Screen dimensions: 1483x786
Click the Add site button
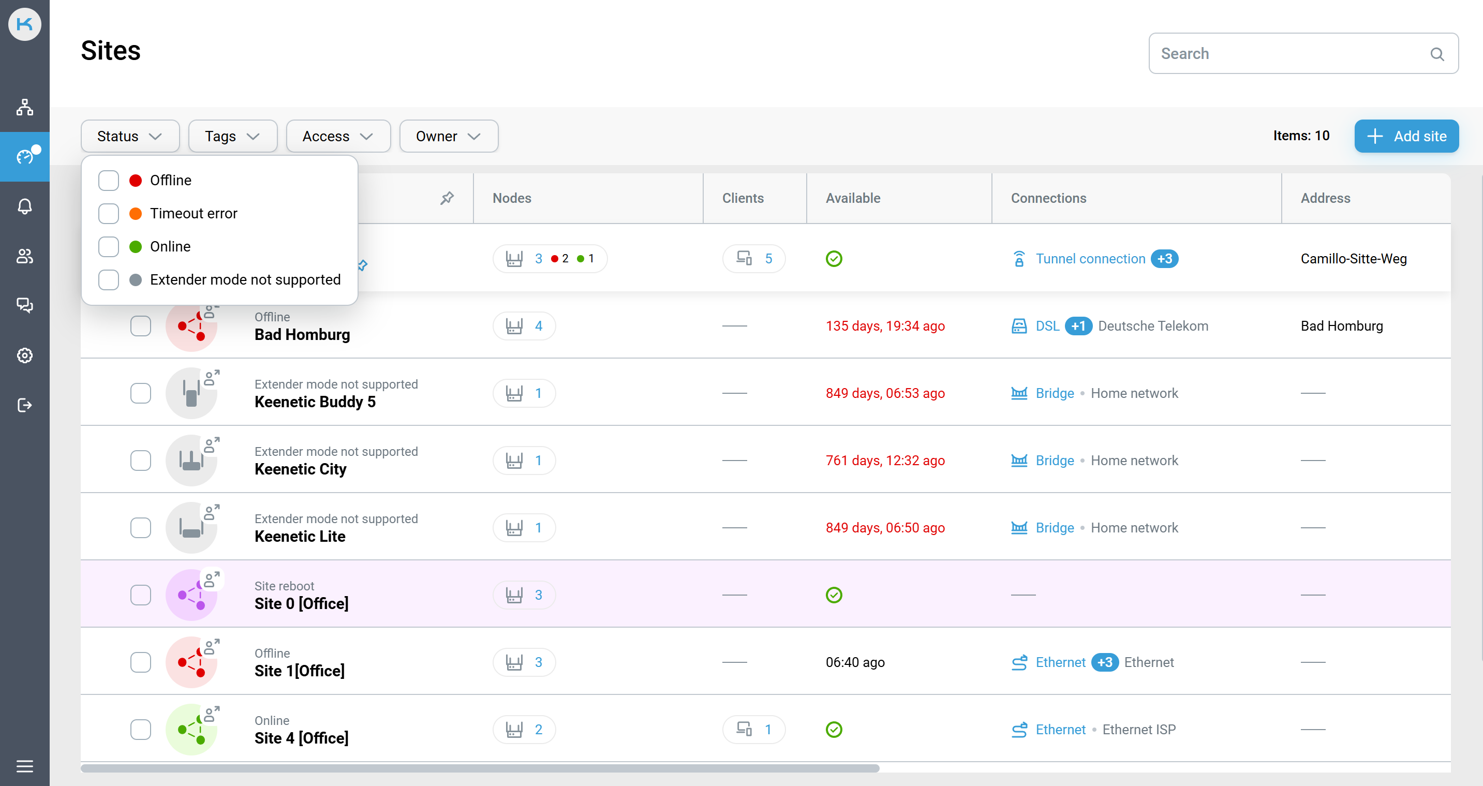(1405, 136)
